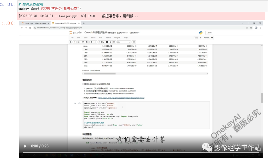
Task: Go back with the browser back arrow
Action: pyautogui.click(x=22, y=28)
